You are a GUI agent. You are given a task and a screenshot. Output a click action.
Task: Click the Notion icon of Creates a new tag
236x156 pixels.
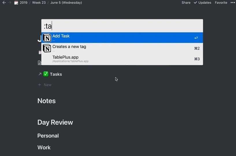pyautogui.click(x=47, y=48)
